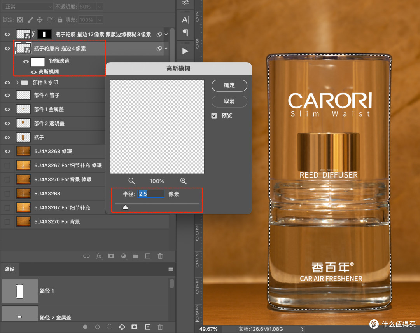Open the Paragraph panel icon
The image size is (420, 333).
pyautogui.click(x=185, y=33)
